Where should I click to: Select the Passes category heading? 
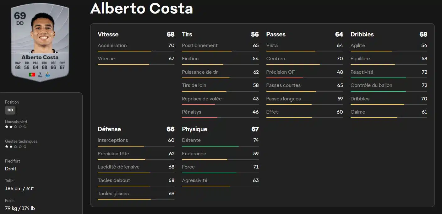[x=275, y=34]
